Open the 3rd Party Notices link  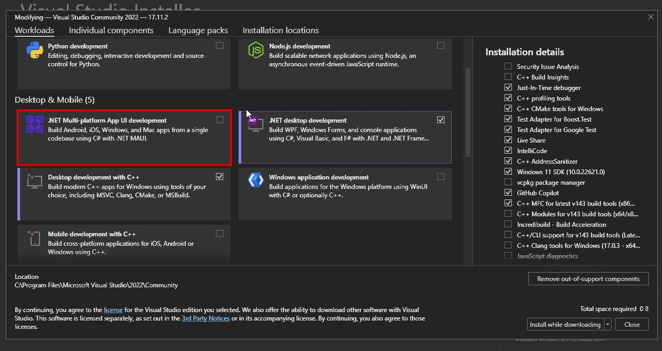pos(205,318)
